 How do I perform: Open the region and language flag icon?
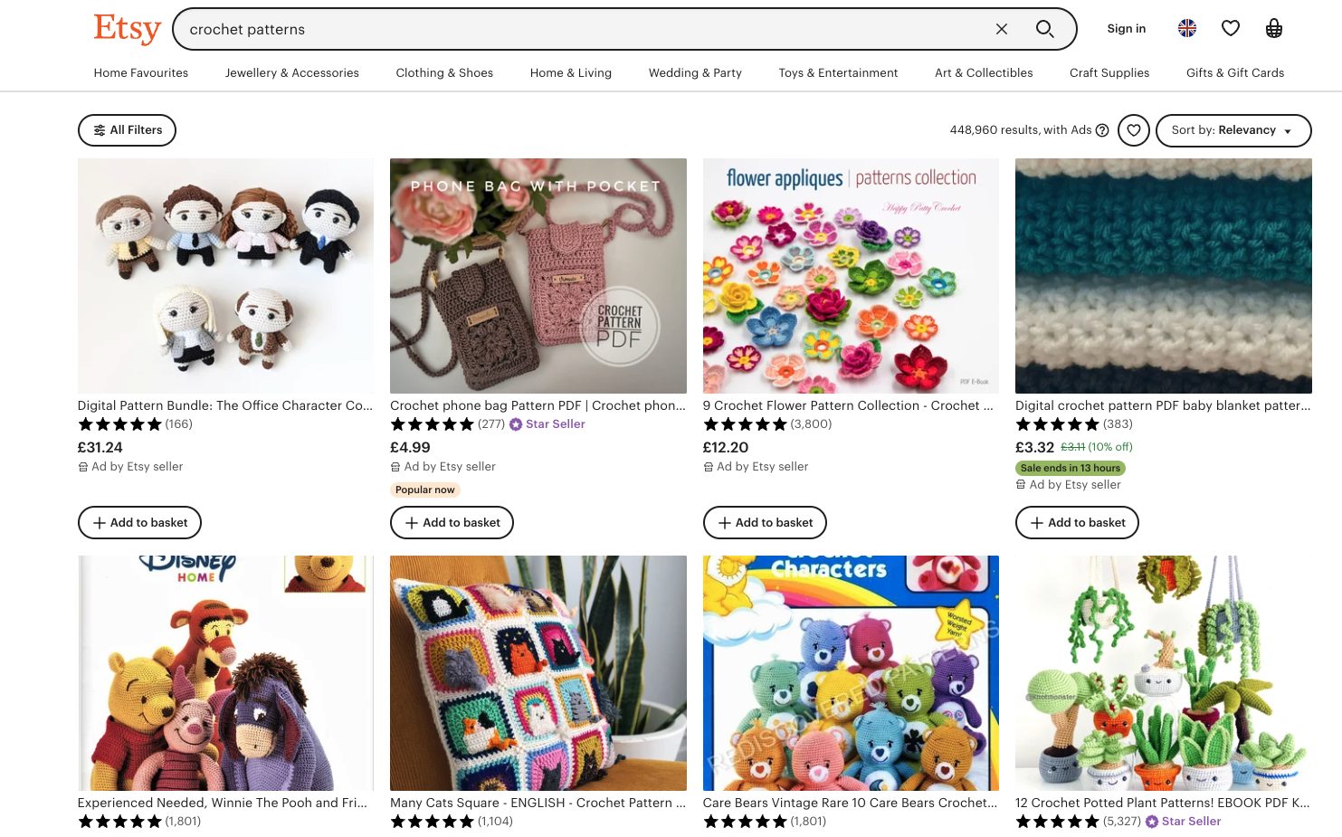1187,28
